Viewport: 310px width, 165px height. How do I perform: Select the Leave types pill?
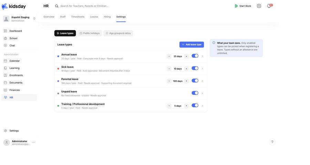(65, 33)
